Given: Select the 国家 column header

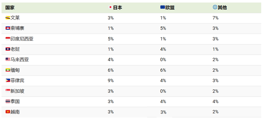Looking at the screenshot, I should click(10, 8).
